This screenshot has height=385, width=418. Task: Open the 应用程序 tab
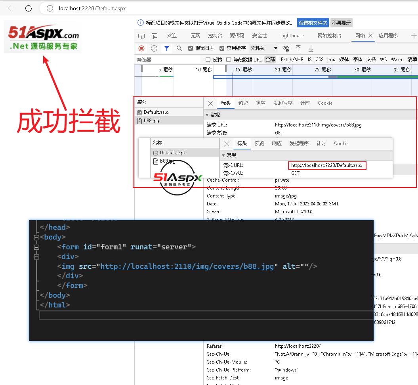click(x=388, y=35)
